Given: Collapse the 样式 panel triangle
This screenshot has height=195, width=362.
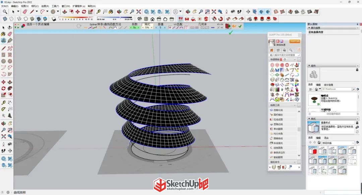Looking at the screenshot, I should [x=309, y=119].
